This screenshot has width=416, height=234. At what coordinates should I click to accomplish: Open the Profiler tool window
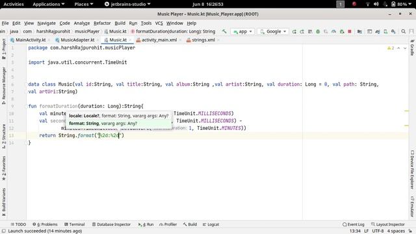[x=168, y=224]
